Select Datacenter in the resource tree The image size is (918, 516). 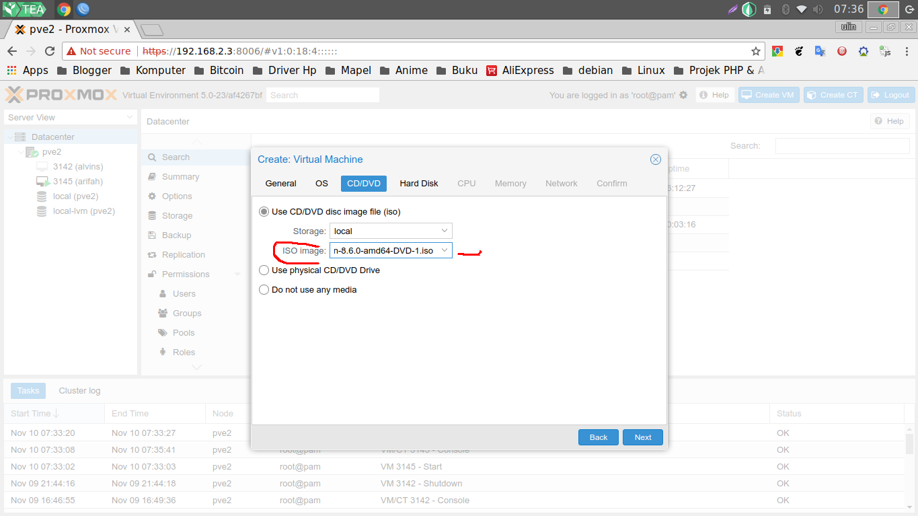(53, 137)
